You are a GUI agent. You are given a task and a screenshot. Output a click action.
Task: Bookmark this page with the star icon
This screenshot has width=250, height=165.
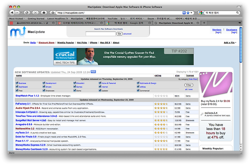pyautogui.click(x=188, y=13)
